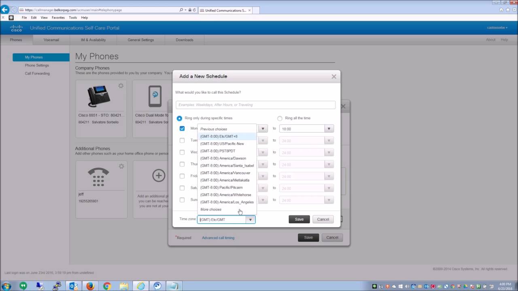Check the Saturday checkbox

182,188
